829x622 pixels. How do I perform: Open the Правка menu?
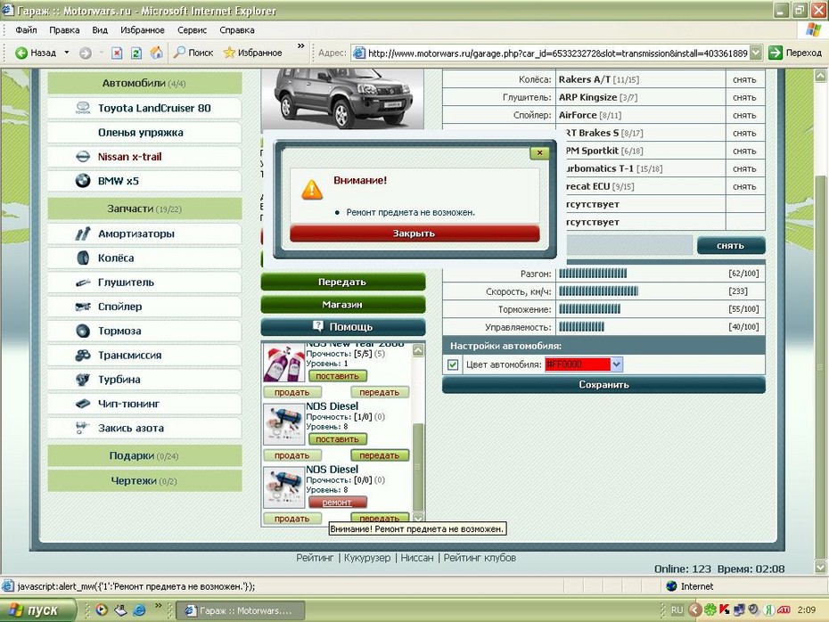click(x=64, y=30)
